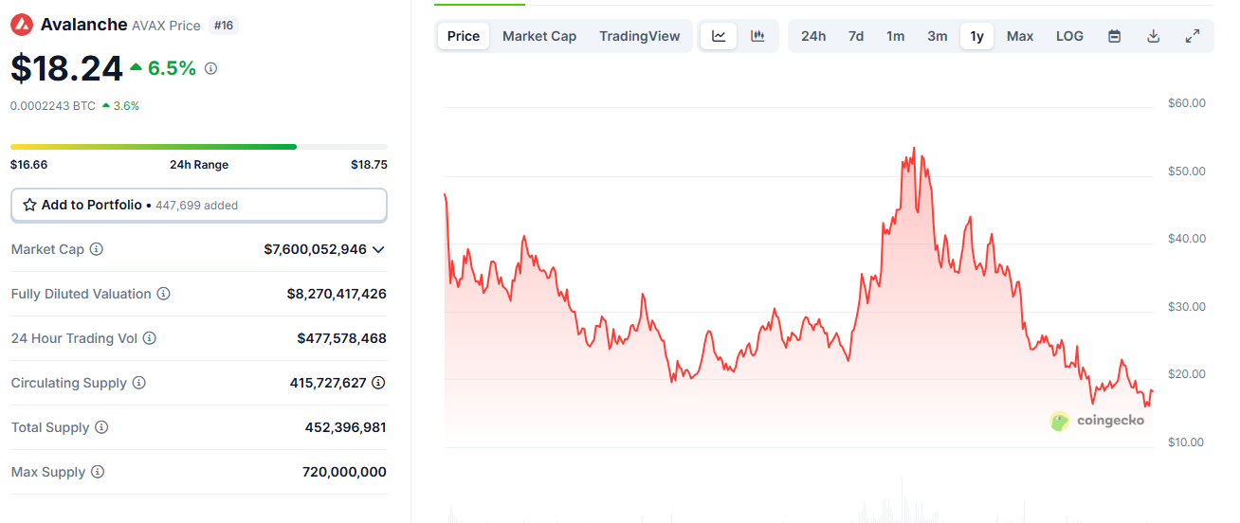Click the 0.0002243 BTC price text
This screenshot has width=1240, height=523.
click(x=53, y=106)
